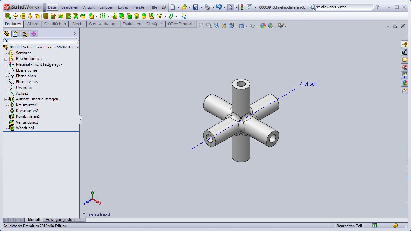
Task: Print the document
Action: coord(207,7)
